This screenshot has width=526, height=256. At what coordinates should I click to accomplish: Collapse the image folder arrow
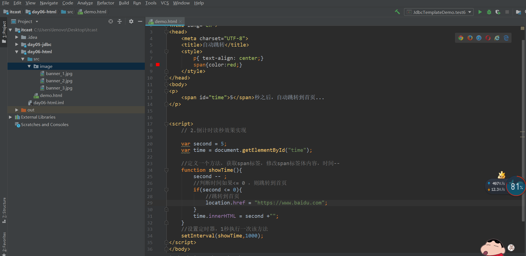click(x=29, y=66)
